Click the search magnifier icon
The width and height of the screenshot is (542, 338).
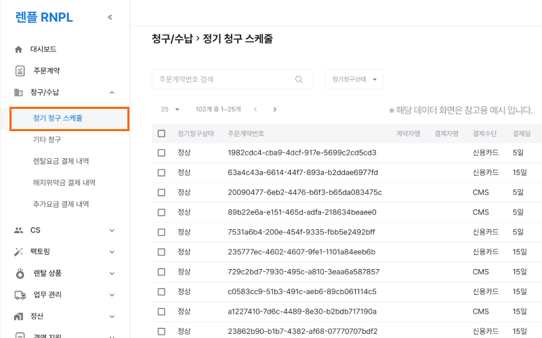tap(299, 79)
